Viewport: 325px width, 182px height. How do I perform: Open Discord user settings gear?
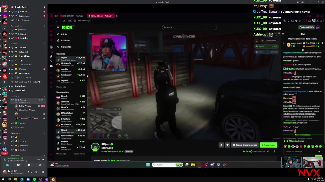click(43, 172)
